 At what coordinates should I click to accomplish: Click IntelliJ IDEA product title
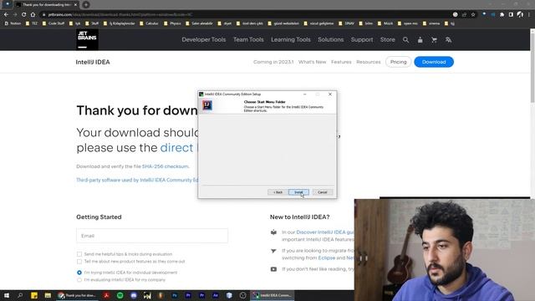(x=93, y=62)
